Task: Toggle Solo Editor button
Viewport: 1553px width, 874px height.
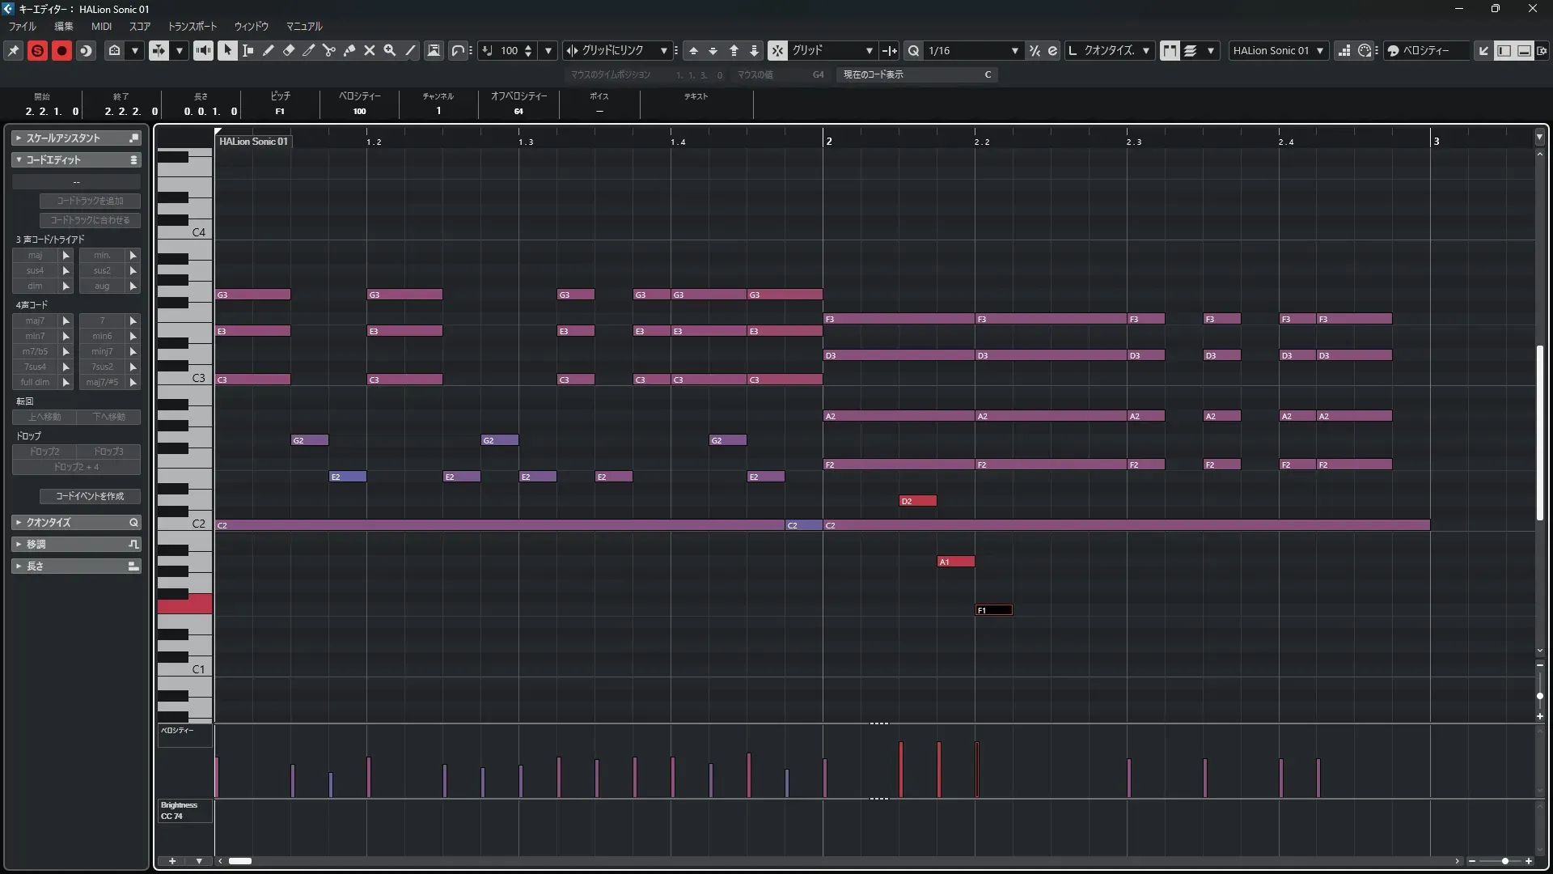Action: [x=37, y=50]
